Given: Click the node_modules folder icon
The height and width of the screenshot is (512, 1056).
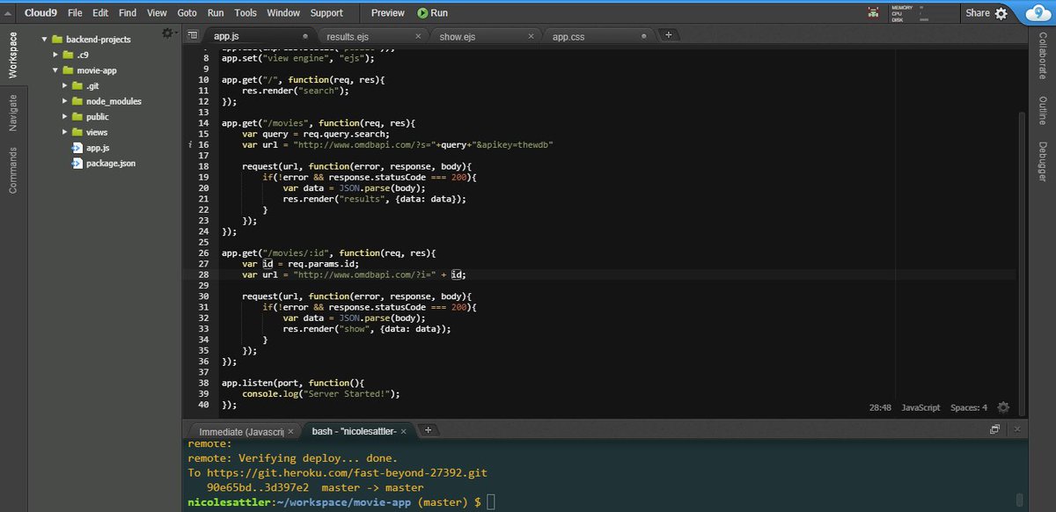Looking at the screenshot, I should 78,101.
